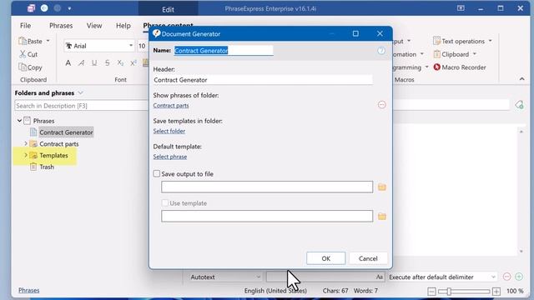The image size is (534, 300).
Task: Click the back arrow in title bar
Action: [x=44, y=8]
